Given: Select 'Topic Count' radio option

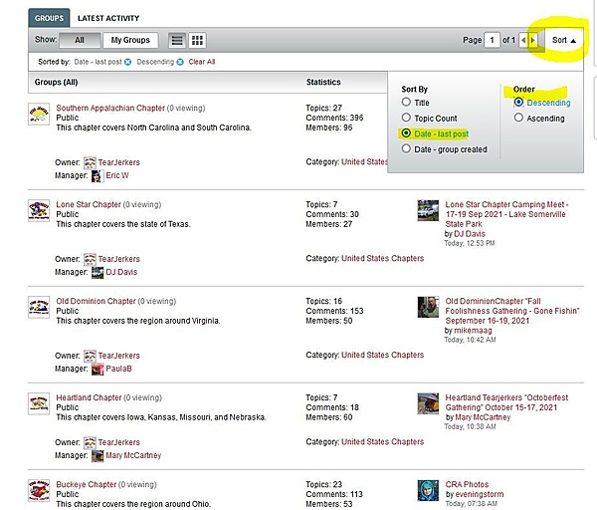Looking at the screenshot, I should pos(406,118).
